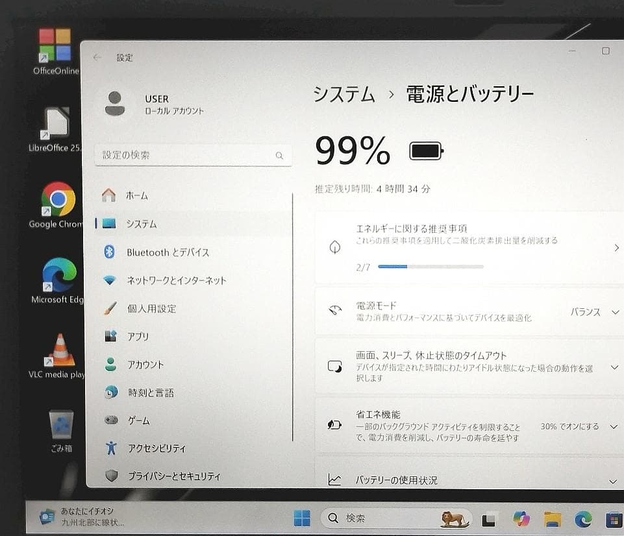Image resolution: width=624 pixels, height=536 pixels.
Task: Select Bluetooth とデバイス settings
Action: point(168,252)
